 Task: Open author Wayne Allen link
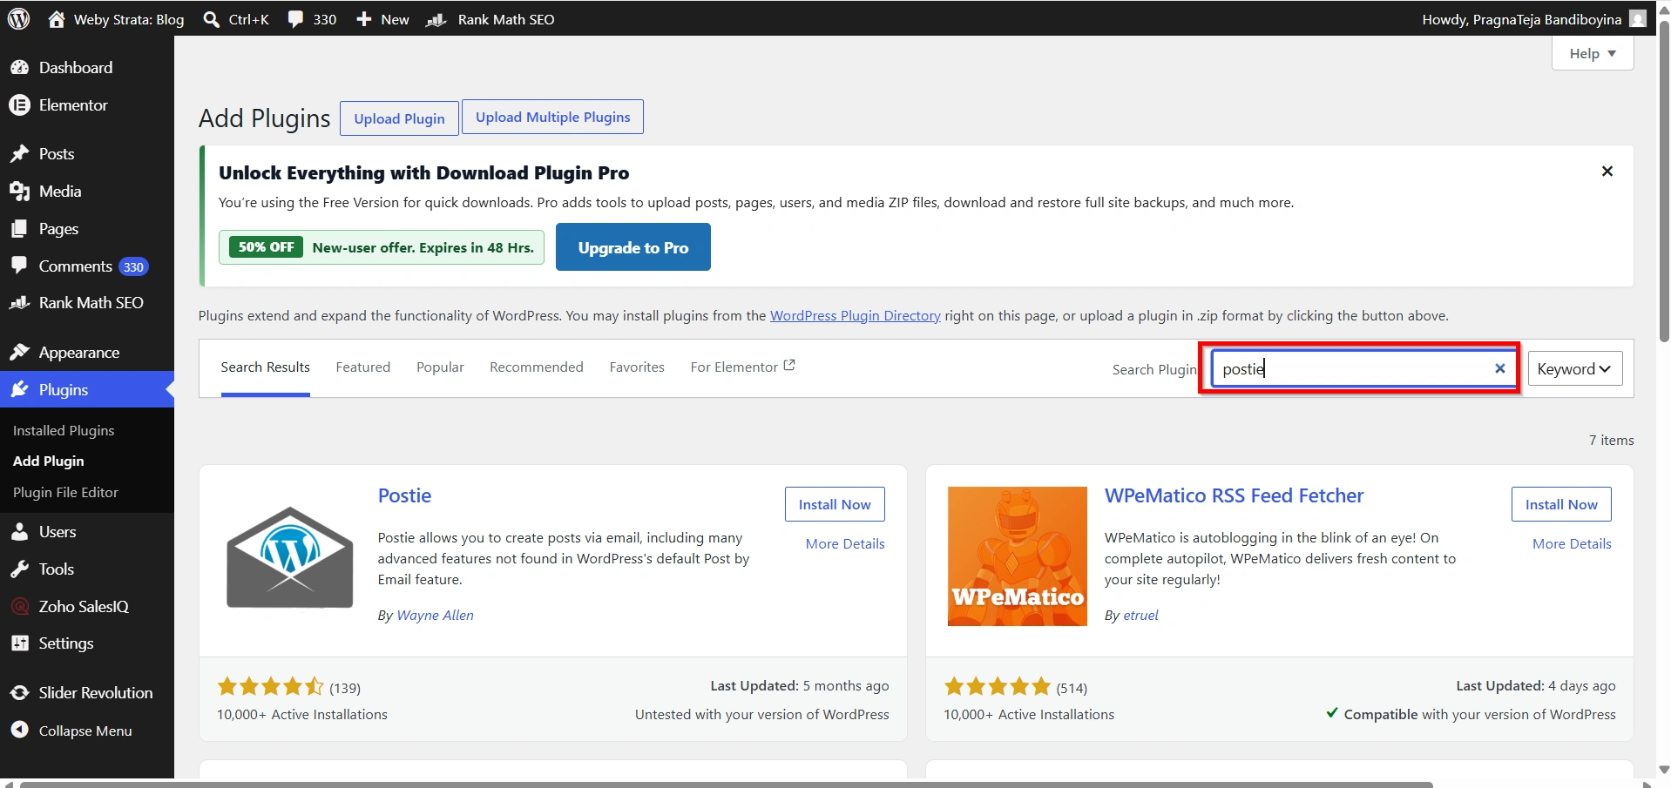(x=435, y=615)
